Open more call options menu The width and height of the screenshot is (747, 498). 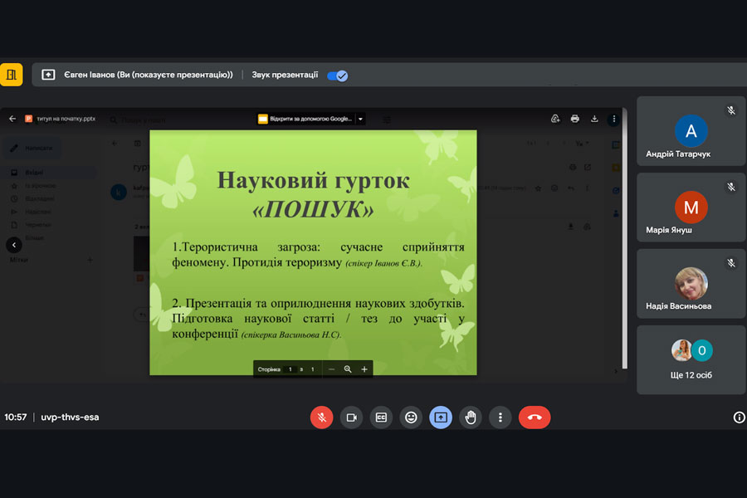pos(500,417)
